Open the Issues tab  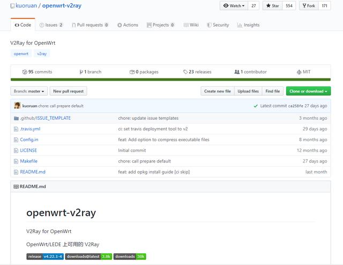(x=51, y=25)
